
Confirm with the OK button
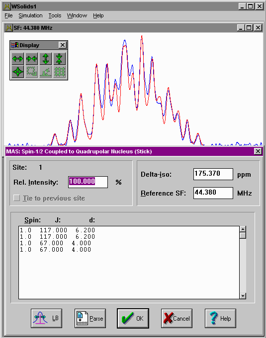click(133, 318)
